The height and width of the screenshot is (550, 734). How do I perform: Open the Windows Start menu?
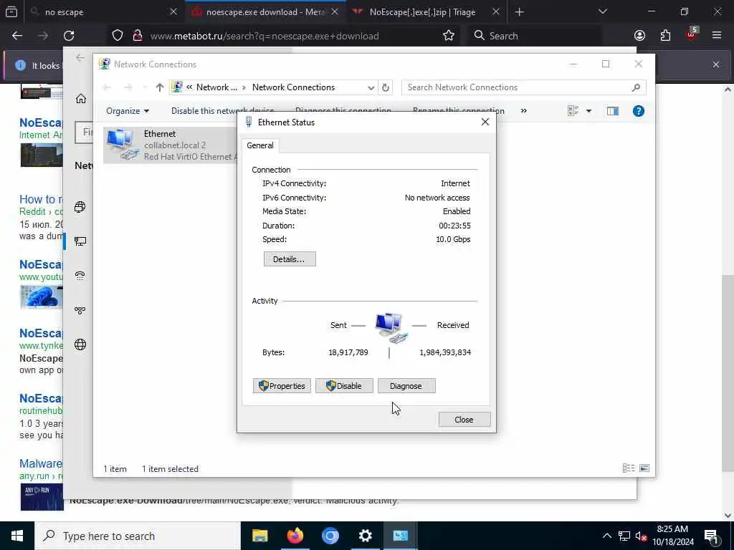point(17,536)
